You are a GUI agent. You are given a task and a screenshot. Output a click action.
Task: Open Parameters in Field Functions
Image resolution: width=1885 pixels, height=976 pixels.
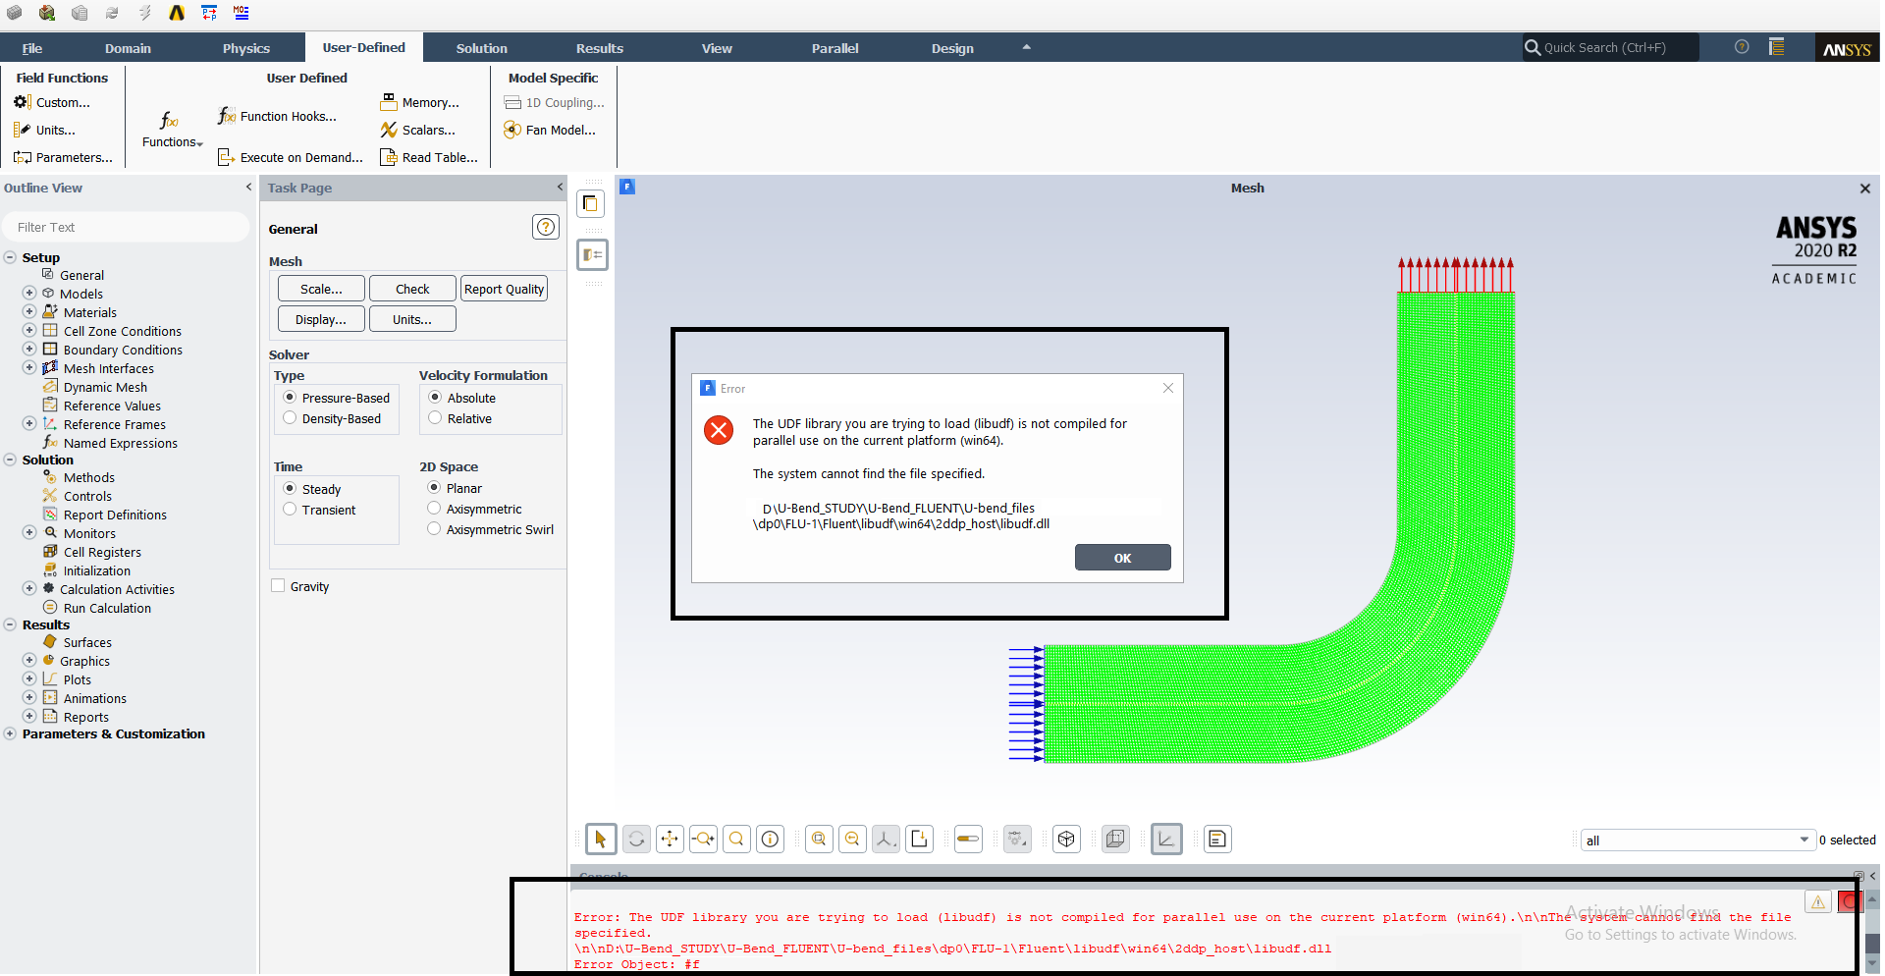(x=63, y=157)
